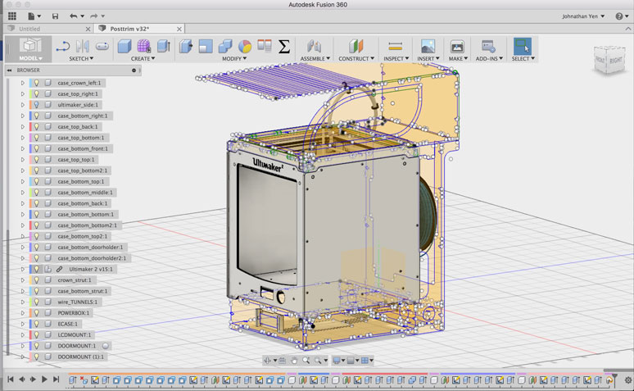Open the Johnathan Yen account dropdown
The image size is (634, 391).
point(583,16)
